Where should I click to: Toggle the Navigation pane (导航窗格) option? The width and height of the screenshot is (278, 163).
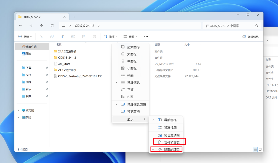(x=166, y=120)
